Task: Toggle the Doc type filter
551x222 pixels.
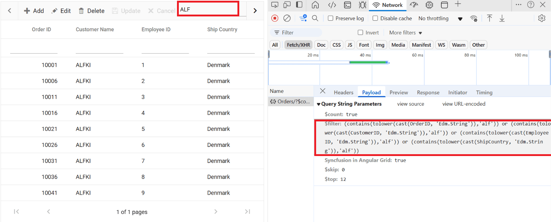Action: coord(321,45)
